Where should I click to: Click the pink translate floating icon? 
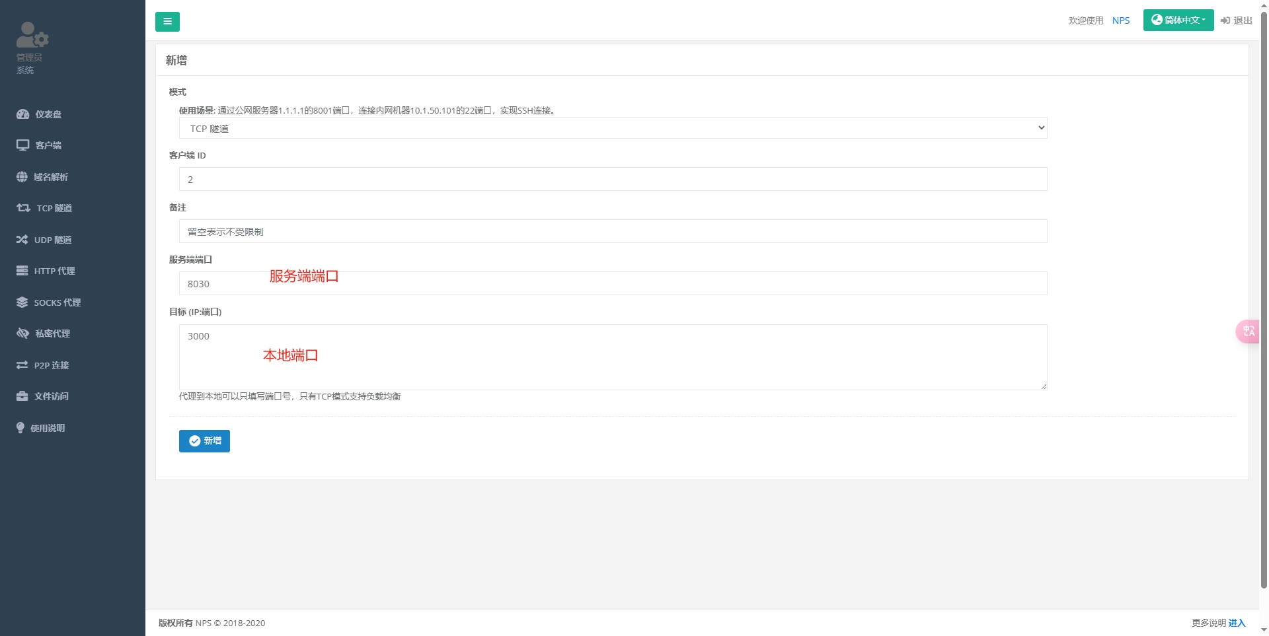click(1248, 331)
